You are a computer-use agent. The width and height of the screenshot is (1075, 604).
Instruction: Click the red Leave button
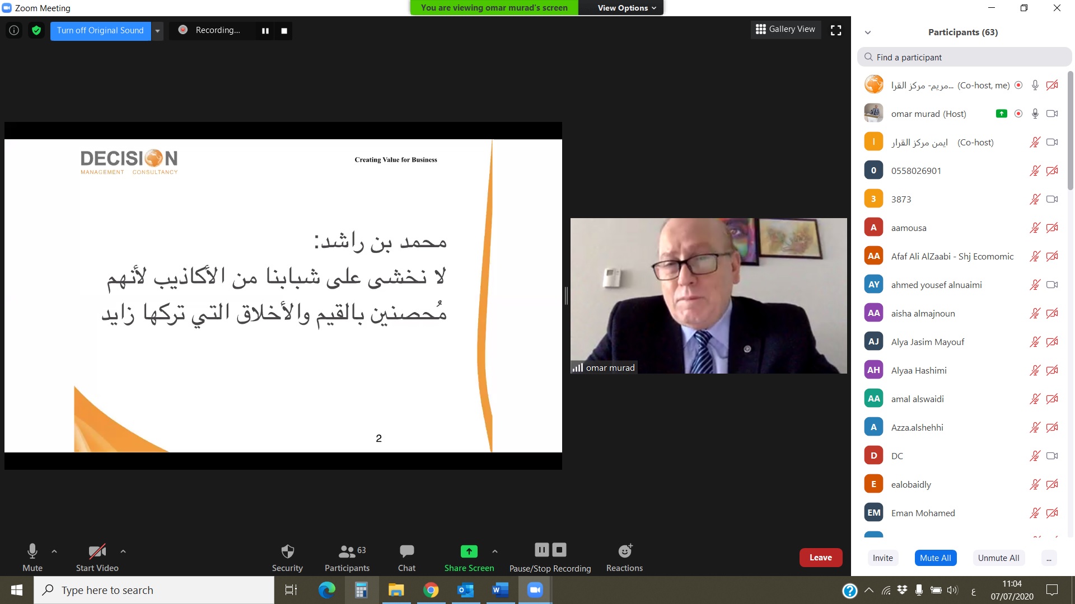[820, 558]
